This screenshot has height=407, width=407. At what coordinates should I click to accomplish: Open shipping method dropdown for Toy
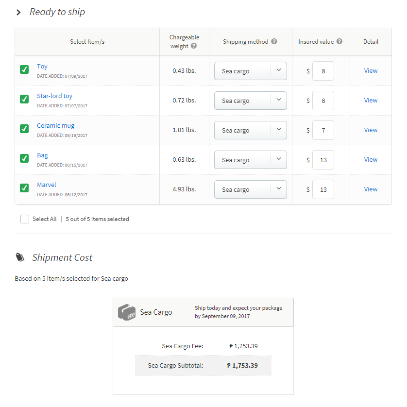(x=250, y=71)
